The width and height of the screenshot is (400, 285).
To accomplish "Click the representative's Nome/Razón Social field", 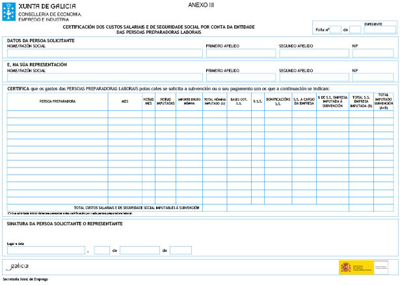I will [x=103, y=77].
